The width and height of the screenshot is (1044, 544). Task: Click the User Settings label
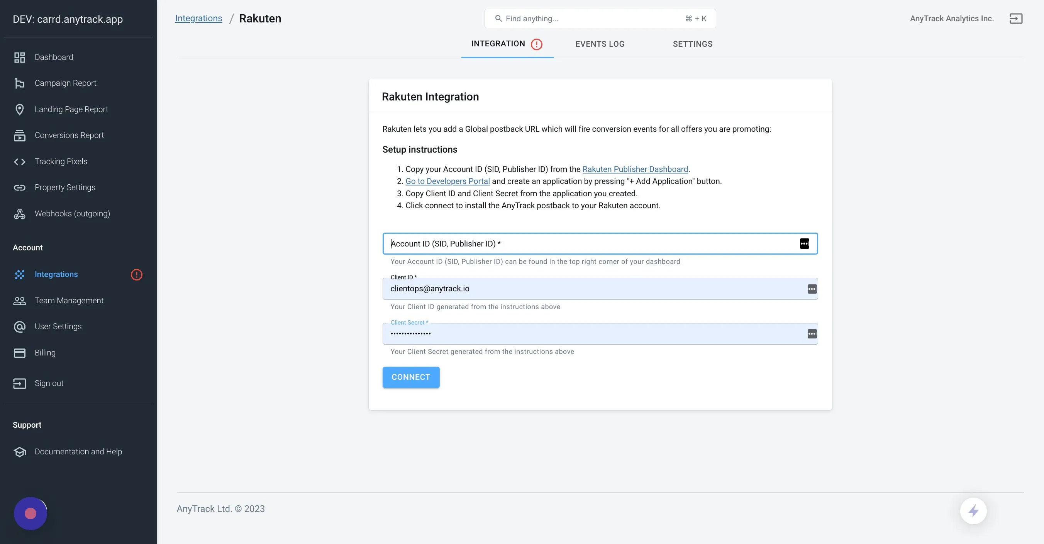point(58,326)
